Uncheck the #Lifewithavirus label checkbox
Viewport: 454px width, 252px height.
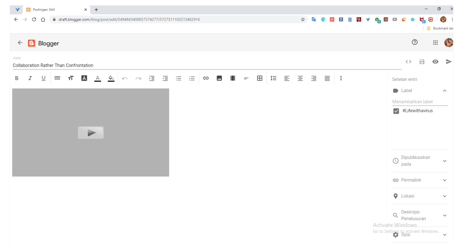[x=396, y=111]
